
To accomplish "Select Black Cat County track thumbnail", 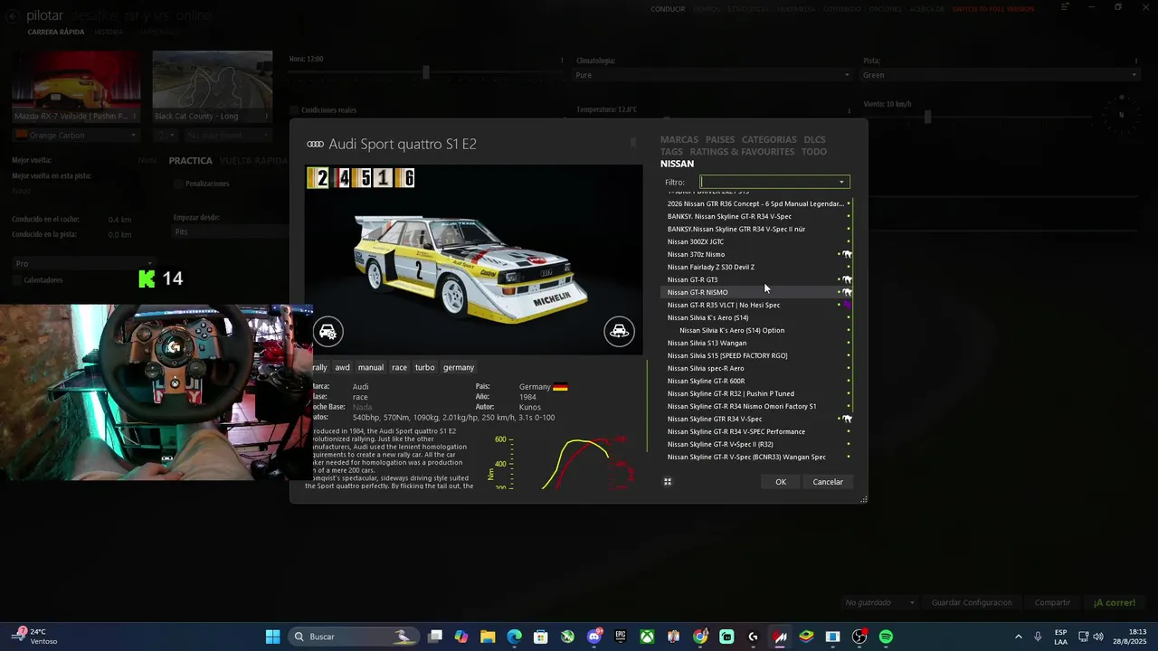I will point(213,86).
